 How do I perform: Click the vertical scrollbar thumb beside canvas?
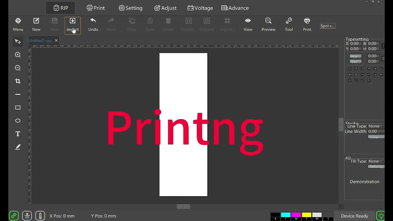(341, 125)
